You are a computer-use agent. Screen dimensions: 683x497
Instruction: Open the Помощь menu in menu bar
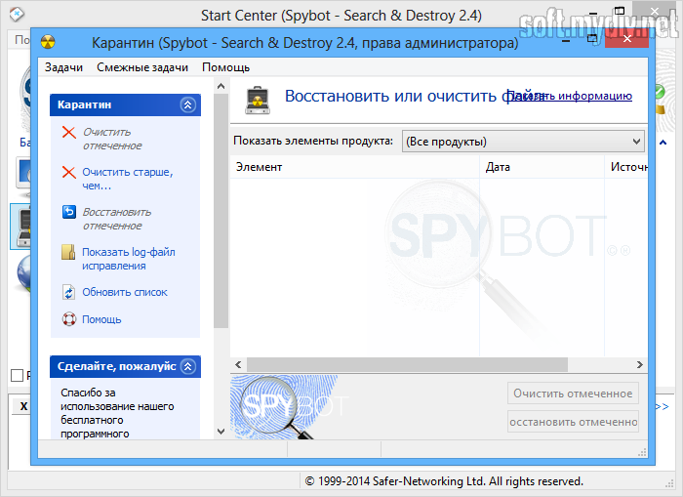(x=225, y=67)
